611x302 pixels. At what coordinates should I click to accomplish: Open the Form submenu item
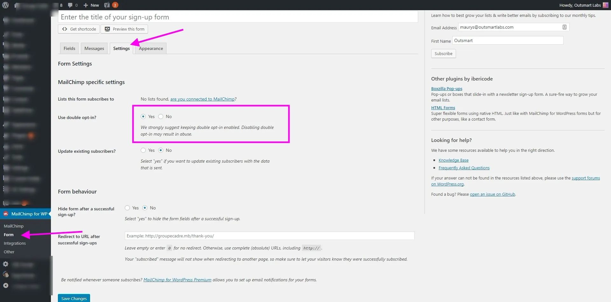pyautogui.click(x=9, y=235)
